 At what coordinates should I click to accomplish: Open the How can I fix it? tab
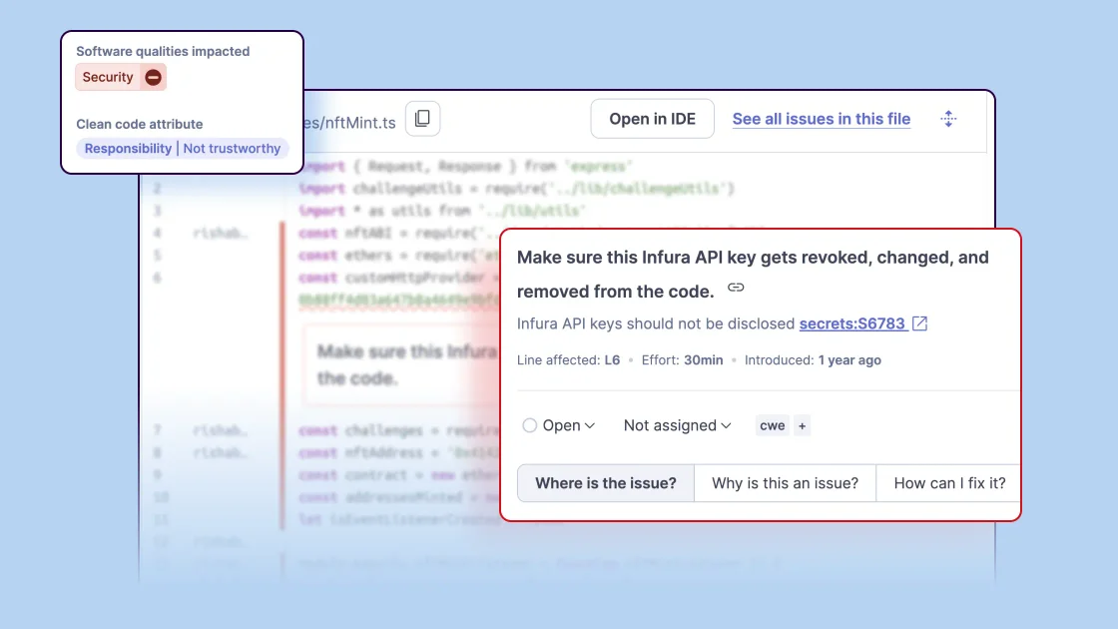pyautogui.click(x=948, y=483)
